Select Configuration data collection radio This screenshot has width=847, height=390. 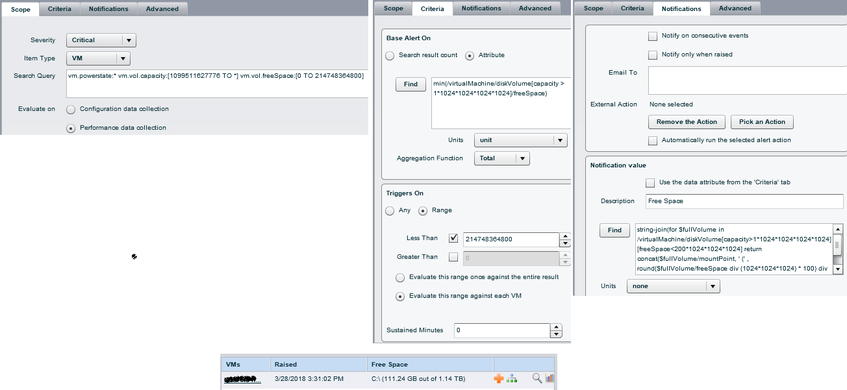tap(71, 110)
